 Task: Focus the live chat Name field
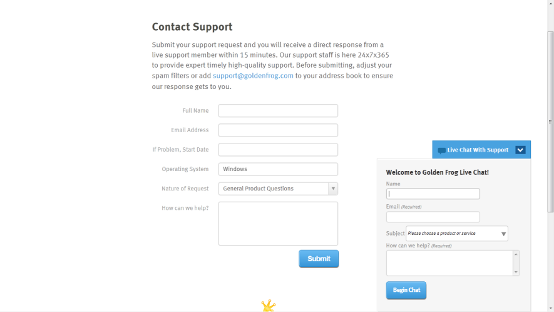pyautogui.click(x=433, y=194)
